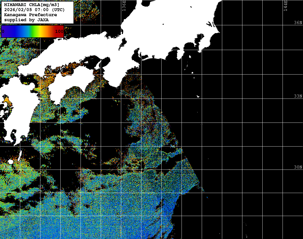Click the 100 label on the color scale
The width and height of the screenshot is (303, 239).
59,31
